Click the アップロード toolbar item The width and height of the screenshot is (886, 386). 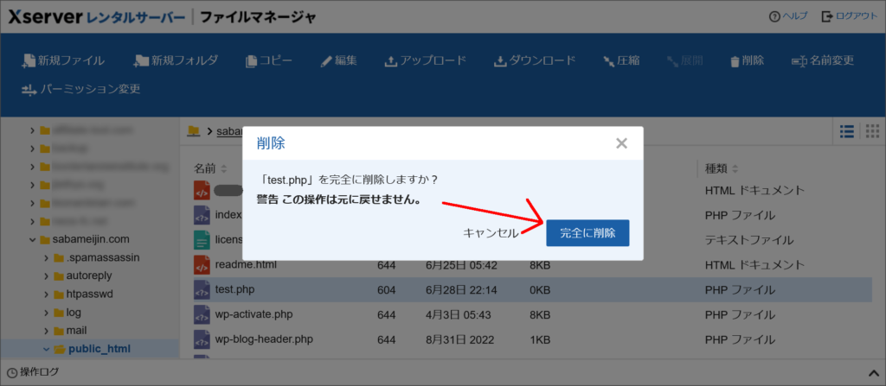[x=425, y=61]
